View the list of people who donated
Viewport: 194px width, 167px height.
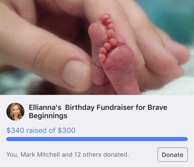click(68, 155)
